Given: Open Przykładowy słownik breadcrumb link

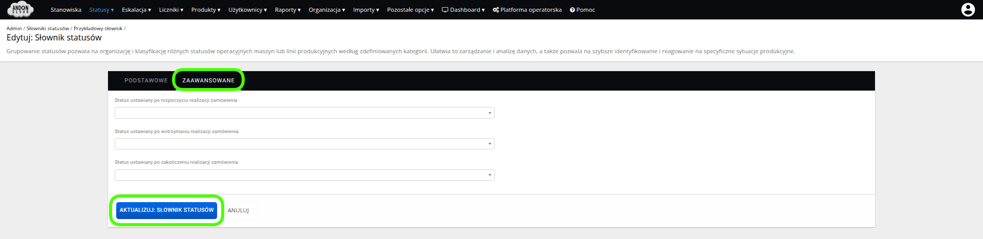Looking at the screenshot, I should pos(98,29).
